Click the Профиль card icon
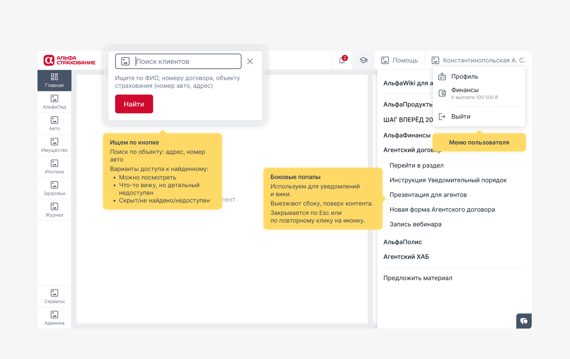This screenshot has height=359, width=570. pos(442,76)
